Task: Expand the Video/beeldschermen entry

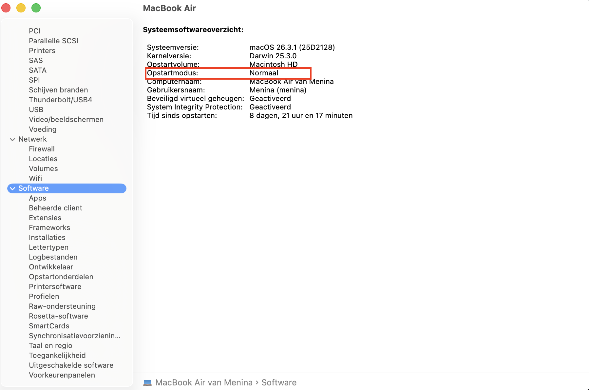Action: 66,119
